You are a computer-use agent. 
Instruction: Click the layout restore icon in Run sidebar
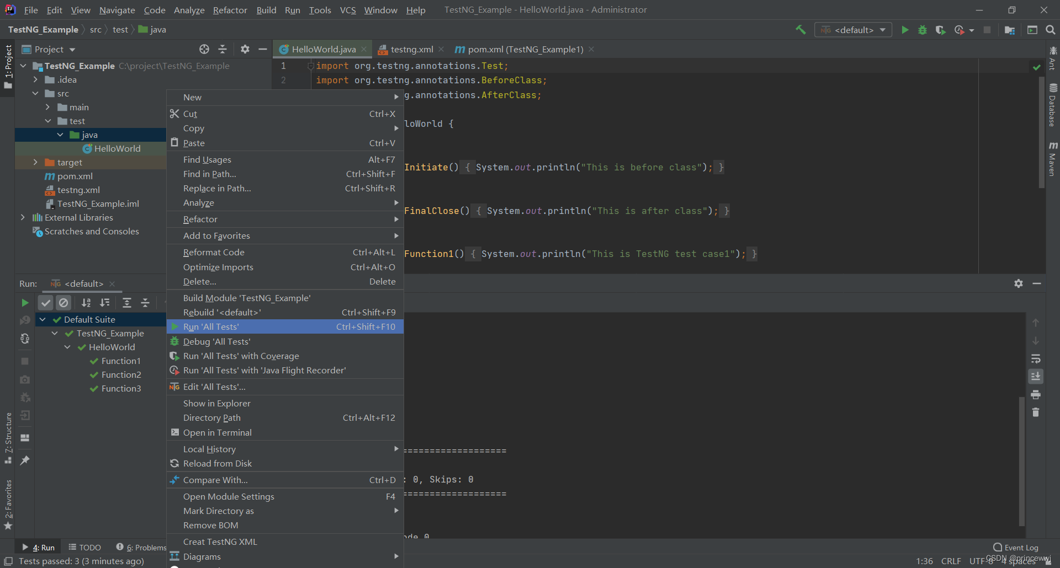click(x=25, y=438)
